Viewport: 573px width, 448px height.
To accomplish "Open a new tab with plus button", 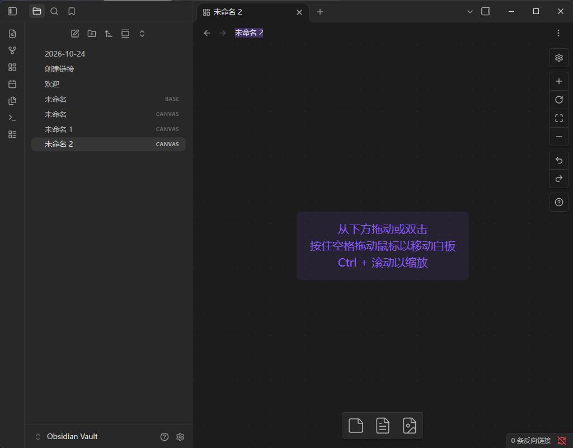I will click(x=320, y=12).
